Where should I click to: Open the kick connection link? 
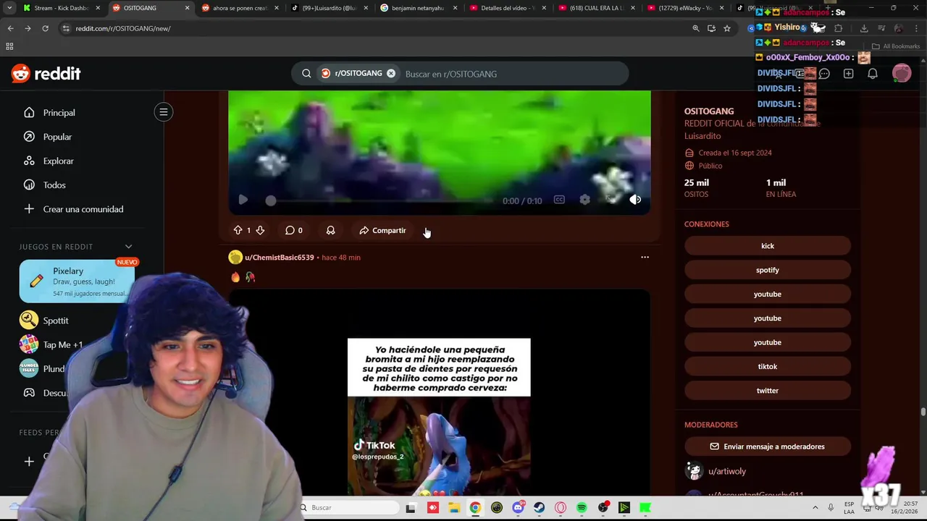(768, 246)
